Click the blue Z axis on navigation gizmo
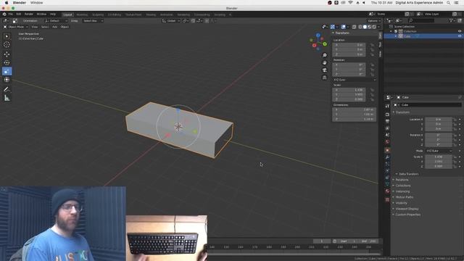Screen dimensions: 464x261 pyautogui.click(x=318, y=36)
